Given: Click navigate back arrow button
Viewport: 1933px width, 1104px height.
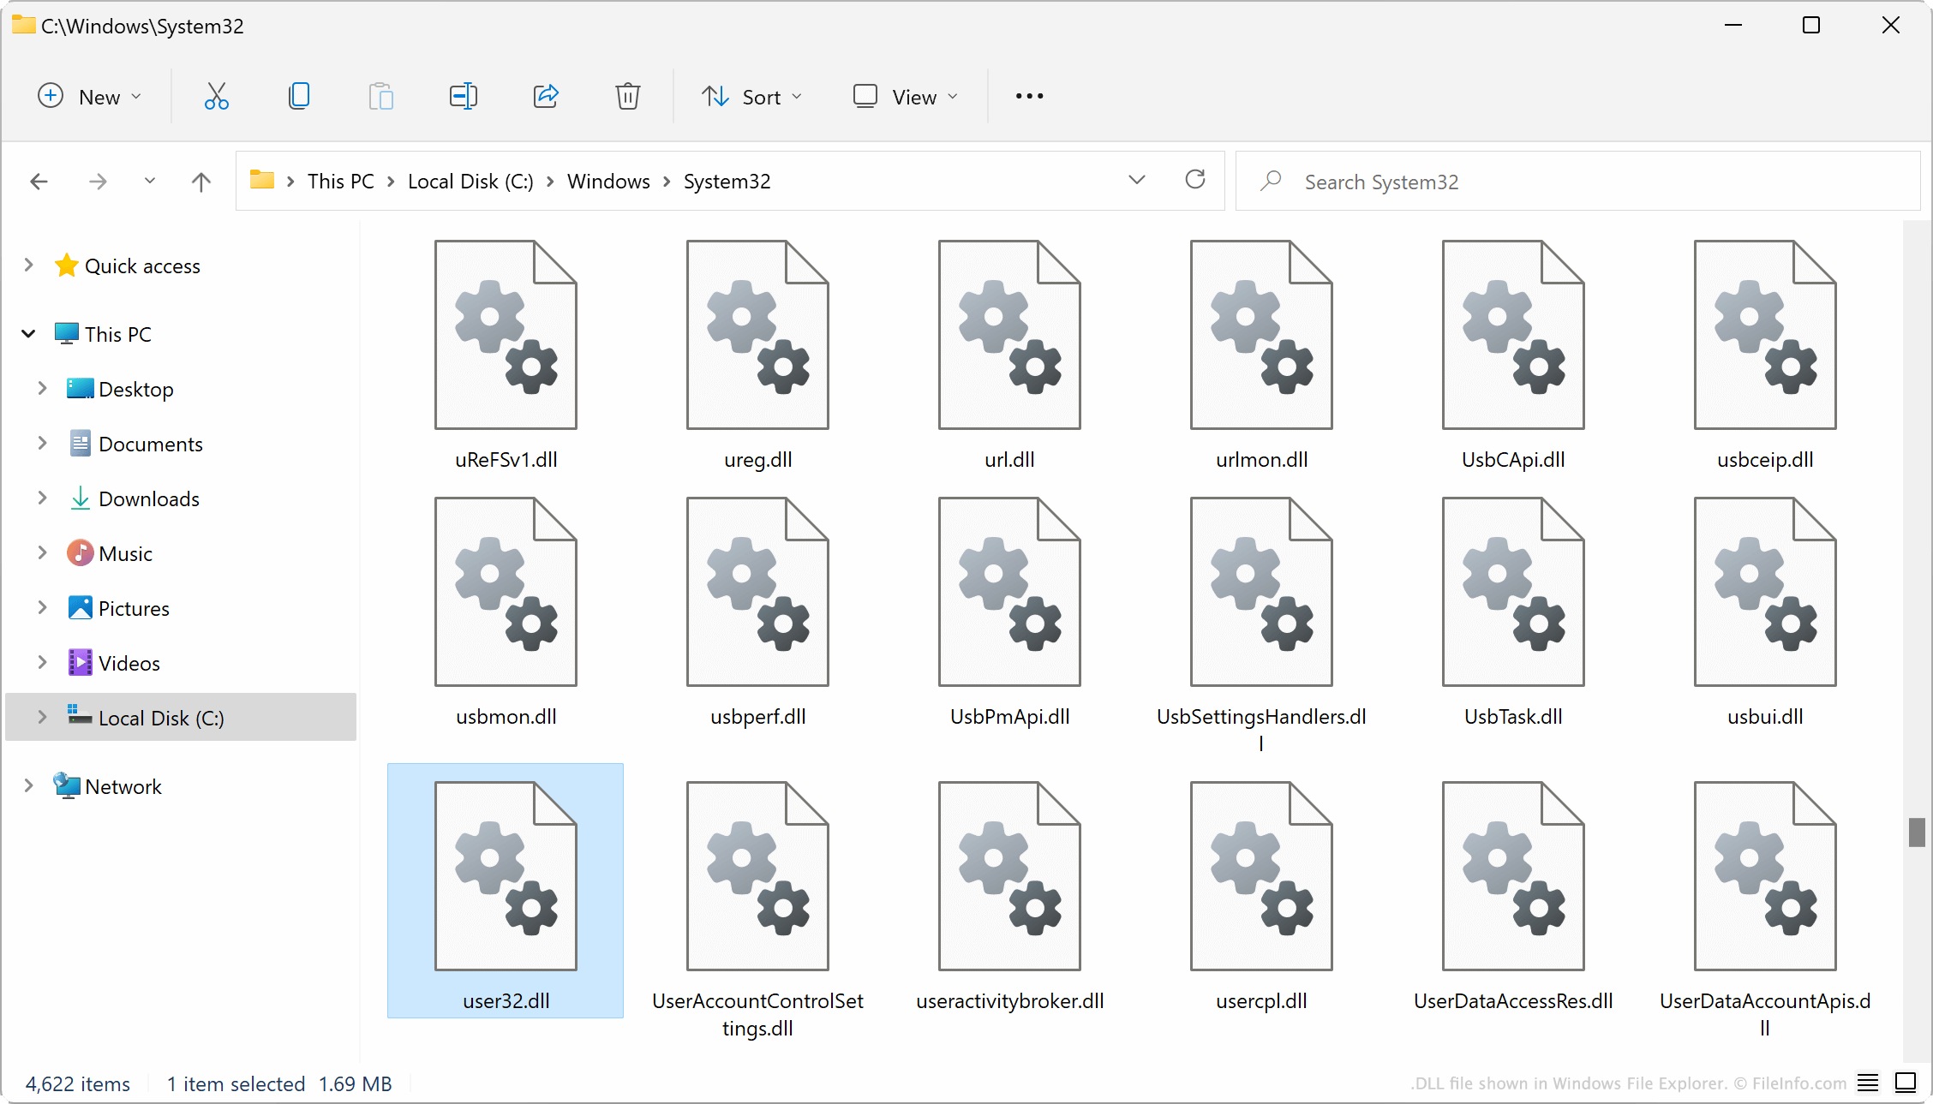Looking at the screenshot, I should click(x=36, y=181).
